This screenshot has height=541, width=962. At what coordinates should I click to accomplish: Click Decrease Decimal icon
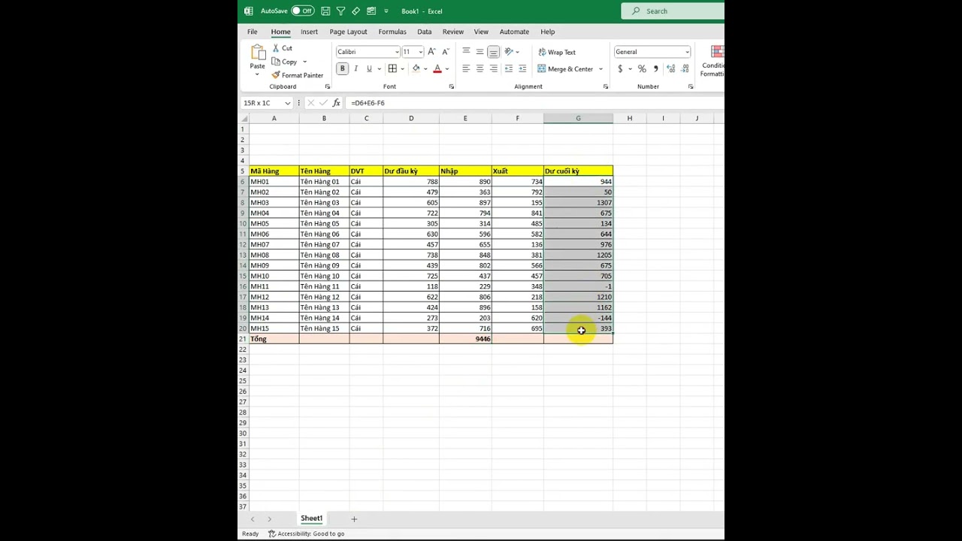(x=686, y=68)
